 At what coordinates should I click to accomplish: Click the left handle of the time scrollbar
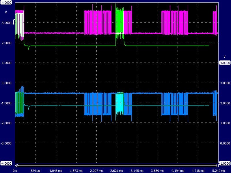(x=16, y=165)
